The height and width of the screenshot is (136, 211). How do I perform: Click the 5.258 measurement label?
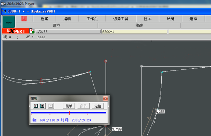point(160,111)
